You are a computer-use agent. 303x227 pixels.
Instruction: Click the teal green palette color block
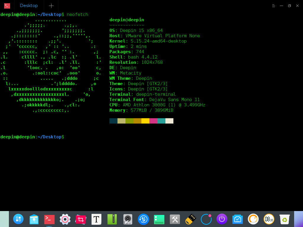coord(161,121)
